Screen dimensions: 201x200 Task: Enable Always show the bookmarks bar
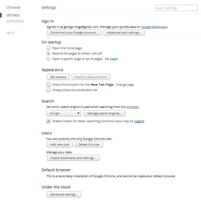point(49,90)
